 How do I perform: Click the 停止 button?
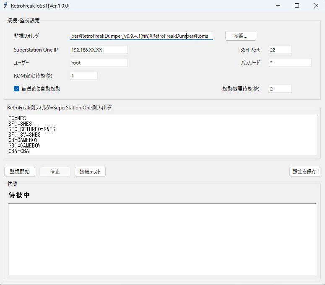point(55,172)
